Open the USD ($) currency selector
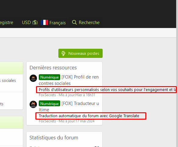Image resolution: width=178 pixels, height=147 pixels. [x=30, y=23]
